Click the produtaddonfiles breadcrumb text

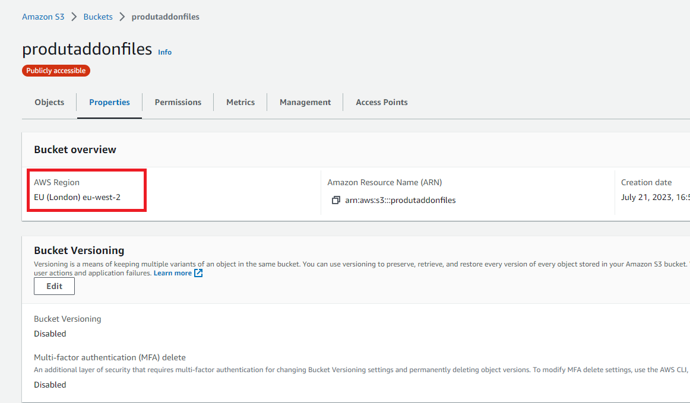[x=166, y=17]
